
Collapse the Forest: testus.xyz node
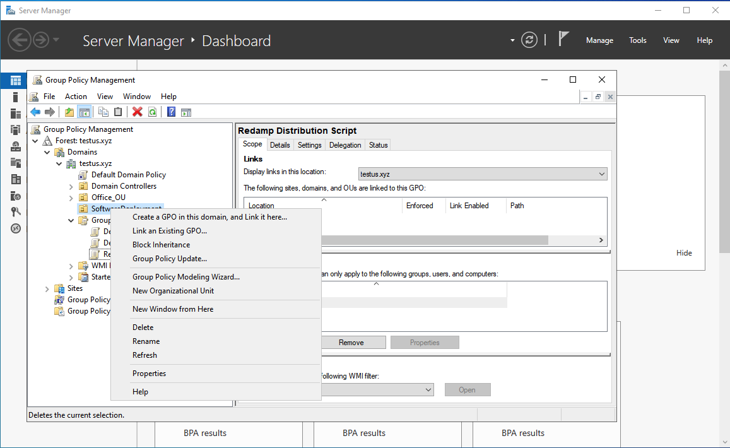[36, 141]
